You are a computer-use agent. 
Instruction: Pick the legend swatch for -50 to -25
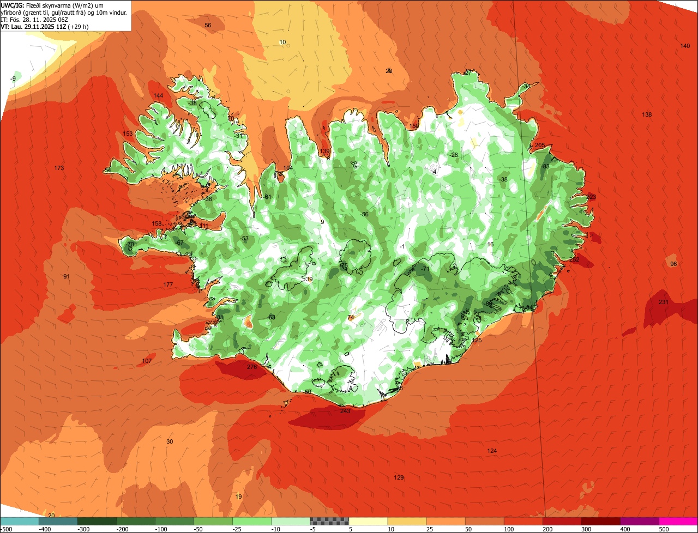[x=213, y=521]
